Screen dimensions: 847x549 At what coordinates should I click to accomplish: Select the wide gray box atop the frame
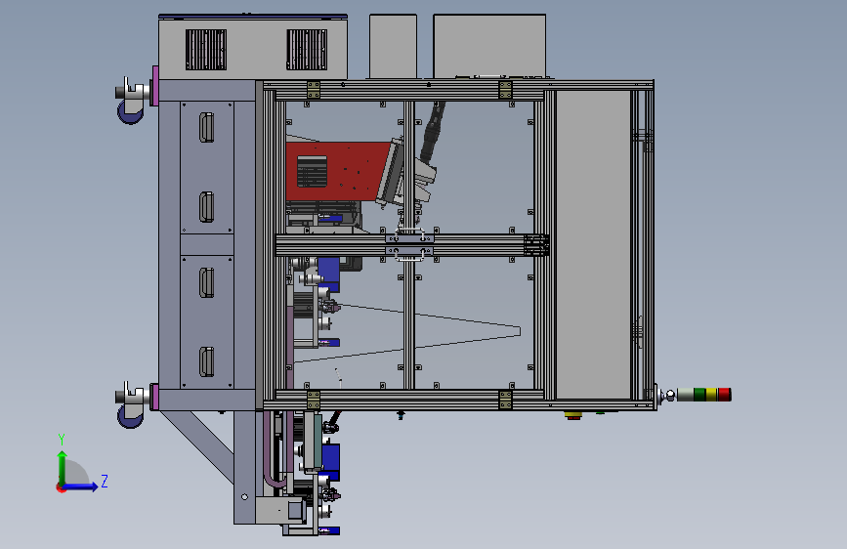click(489, 47)
